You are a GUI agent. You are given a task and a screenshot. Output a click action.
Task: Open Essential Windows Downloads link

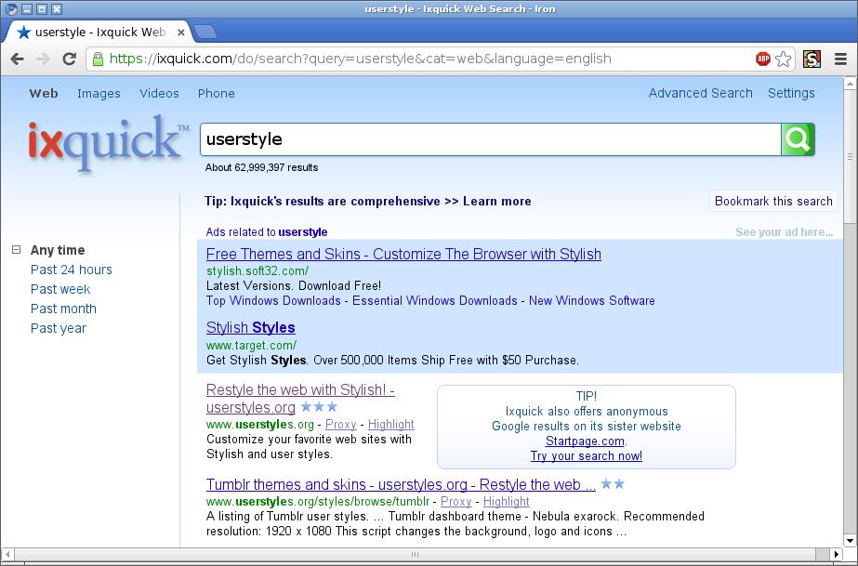coord(434,301)
